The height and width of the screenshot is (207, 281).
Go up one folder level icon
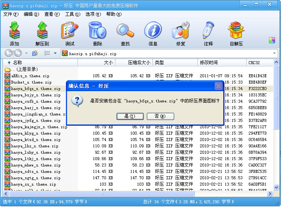(x=35, y=53)
